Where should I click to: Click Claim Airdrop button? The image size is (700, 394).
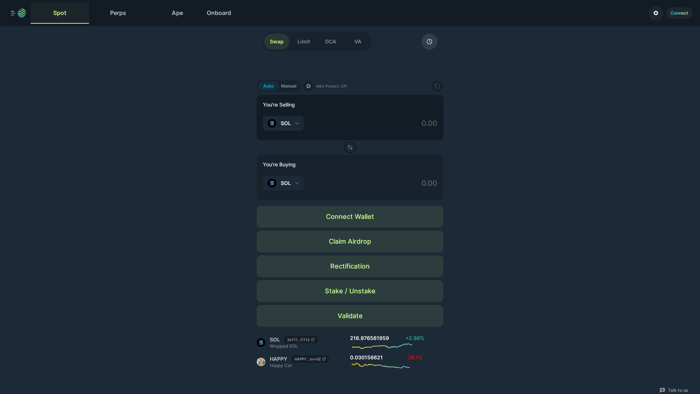coord(350,242)
